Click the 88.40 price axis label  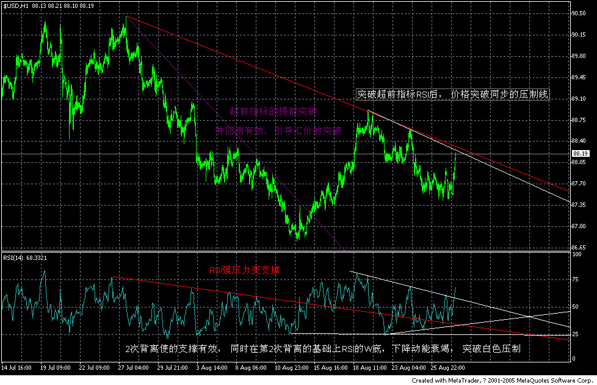click(x=579, y=141)
